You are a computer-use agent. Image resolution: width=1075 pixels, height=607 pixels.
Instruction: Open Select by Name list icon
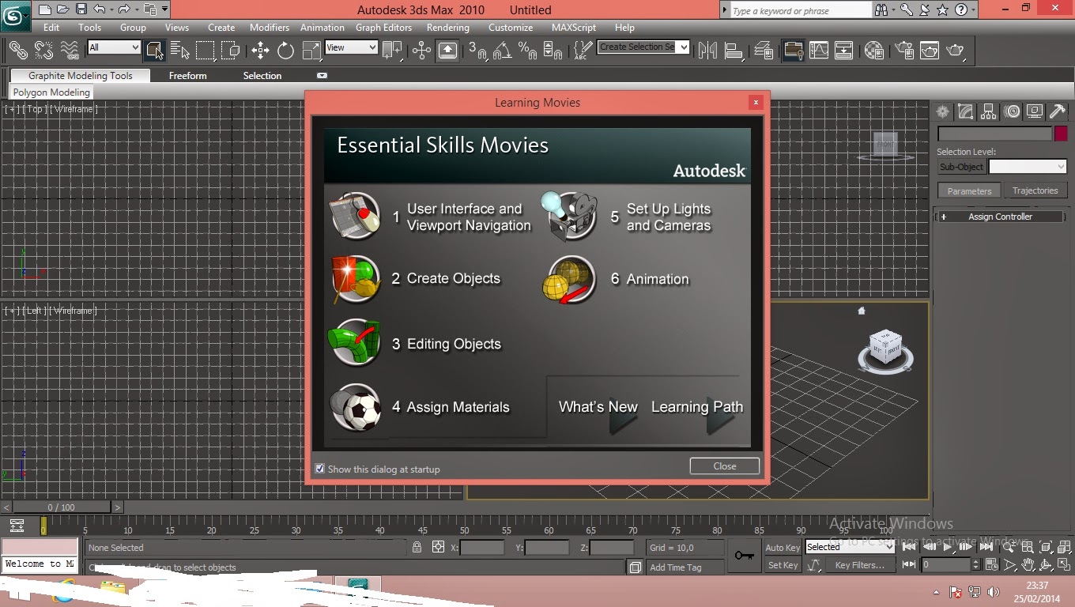tap(180, 50)
